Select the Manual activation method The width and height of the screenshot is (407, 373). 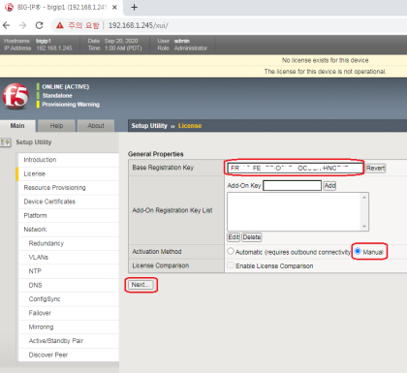click(x=358, y=251)
